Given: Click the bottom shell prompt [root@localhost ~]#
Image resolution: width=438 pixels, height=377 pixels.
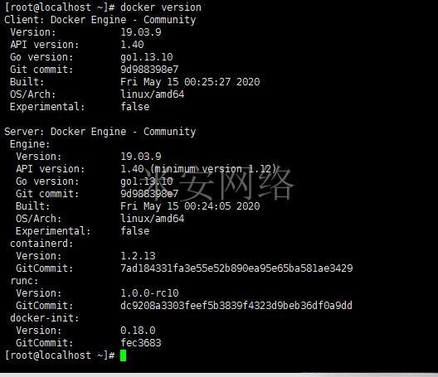Looking at the screenshot, I should [60, 355].
